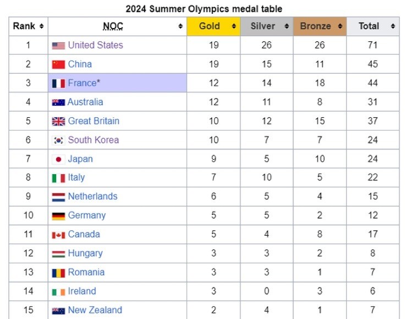Screen dimensions: 406x319
Task: Click the Germany flag icon
Action: (58, 216)
